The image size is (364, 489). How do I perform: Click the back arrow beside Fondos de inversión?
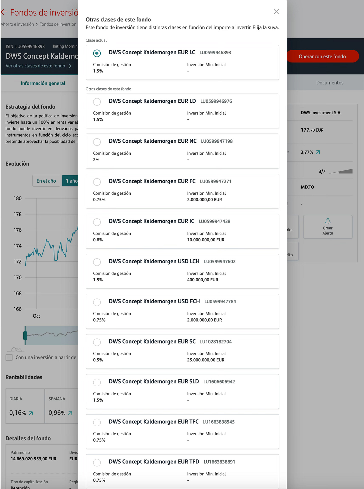click(4, 12)
